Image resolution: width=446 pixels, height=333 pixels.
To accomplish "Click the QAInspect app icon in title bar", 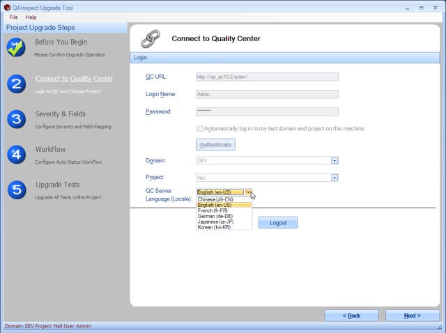I will tap(7, 8).
